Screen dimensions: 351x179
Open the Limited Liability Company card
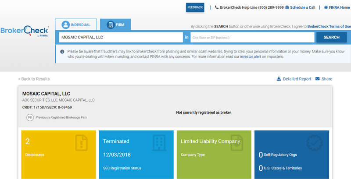pos(214,154)
